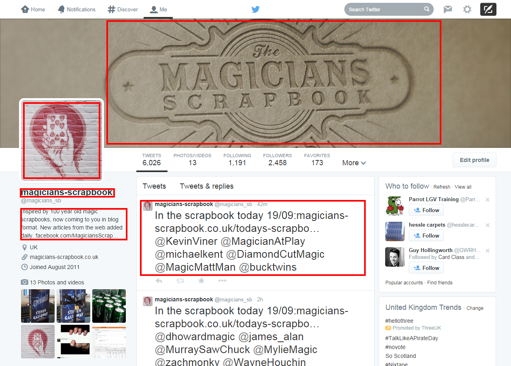
Task: Focus the Search Twitter field
Action: tap(389, 9)
